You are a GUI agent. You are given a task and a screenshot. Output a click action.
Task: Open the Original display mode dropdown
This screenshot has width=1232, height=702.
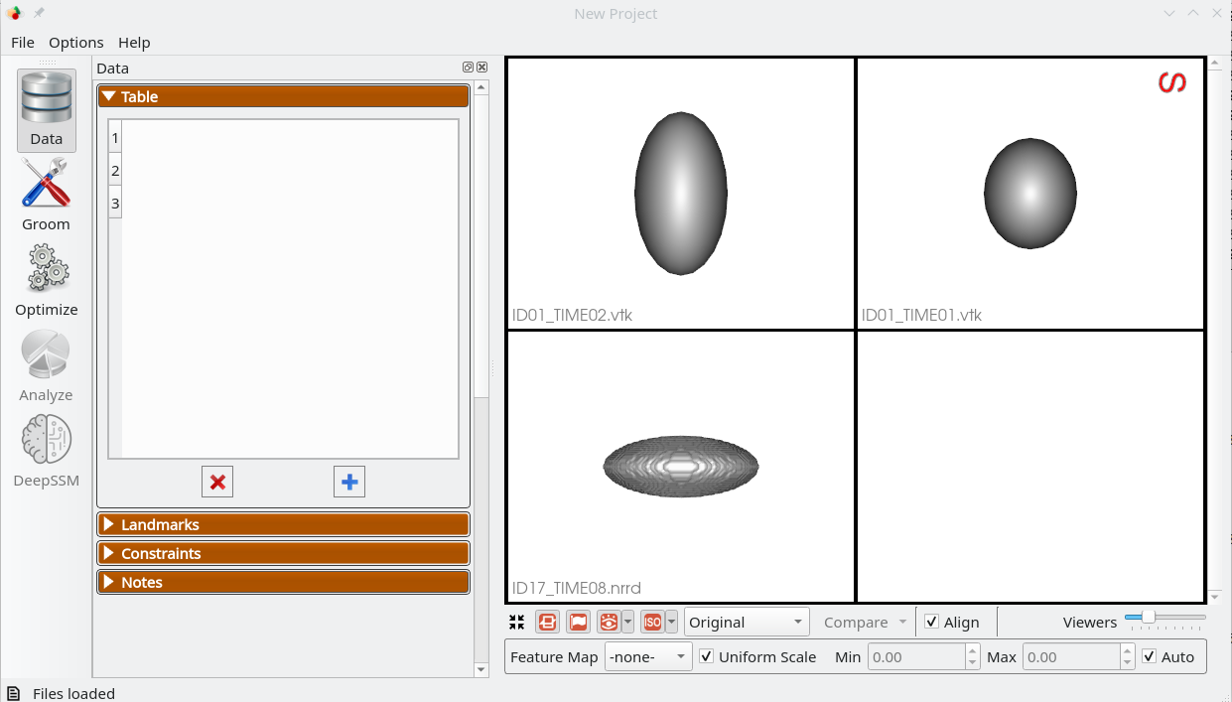point(747,622)
